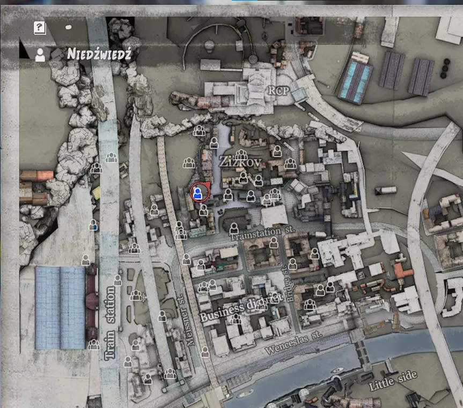Click the Bridge st. label
This screenshot has width=463, height=408.
(x=288, y=284)
